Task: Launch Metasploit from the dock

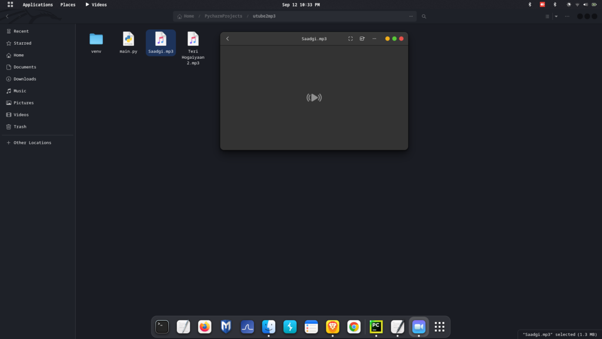Action: [x=226, y=327]
